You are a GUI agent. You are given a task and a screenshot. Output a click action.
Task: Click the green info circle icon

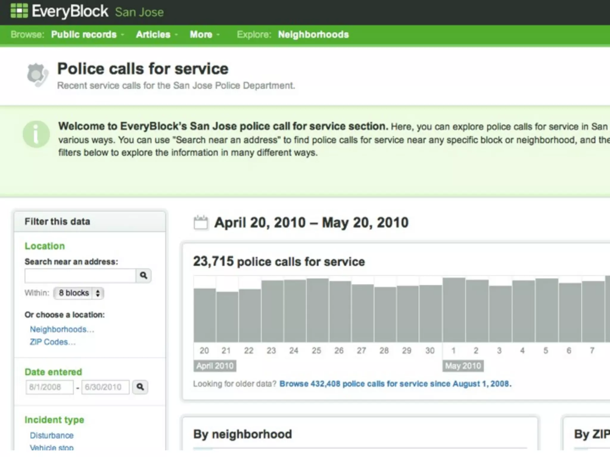pyautogui.click(x=36, y=134)
